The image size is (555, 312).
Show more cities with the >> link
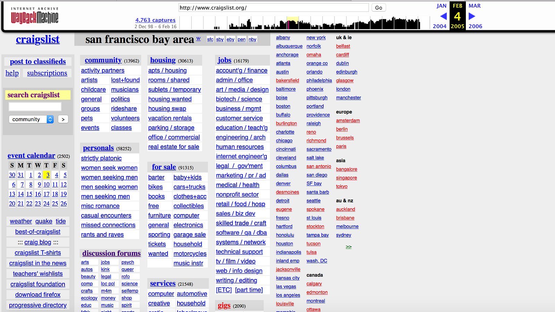(349, 247)
